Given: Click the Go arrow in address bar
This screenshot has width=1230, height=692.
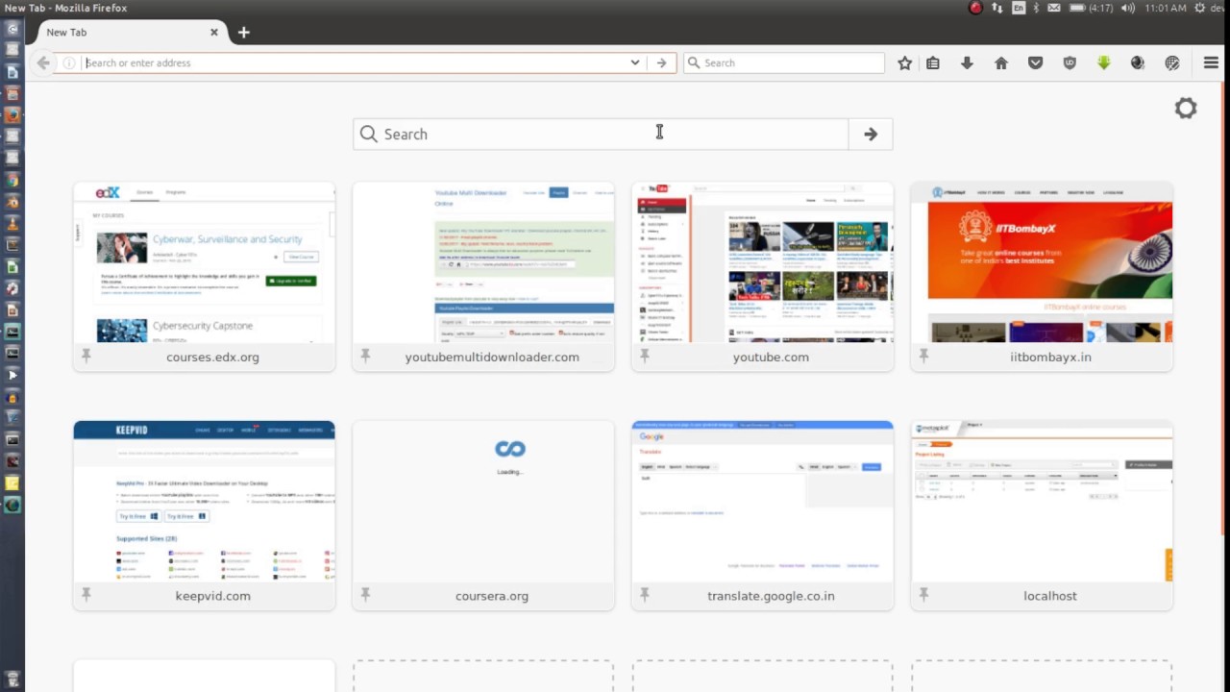Looking at the screenshot, I should 661,62.
